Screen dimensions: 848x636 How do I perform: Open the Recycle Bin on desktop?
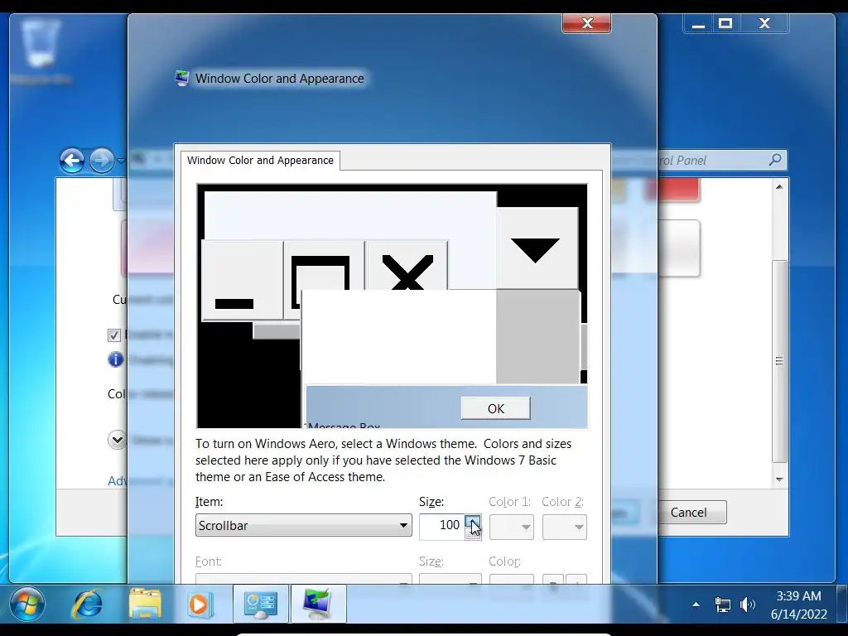coord(41,51)
